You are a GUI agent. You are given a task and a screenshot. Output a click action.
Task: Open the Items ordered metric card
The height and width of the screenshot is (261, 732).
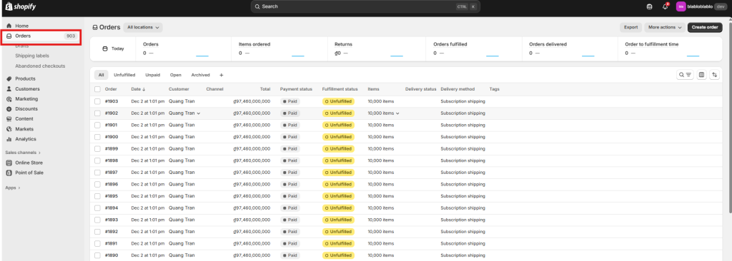coord(280,48)
